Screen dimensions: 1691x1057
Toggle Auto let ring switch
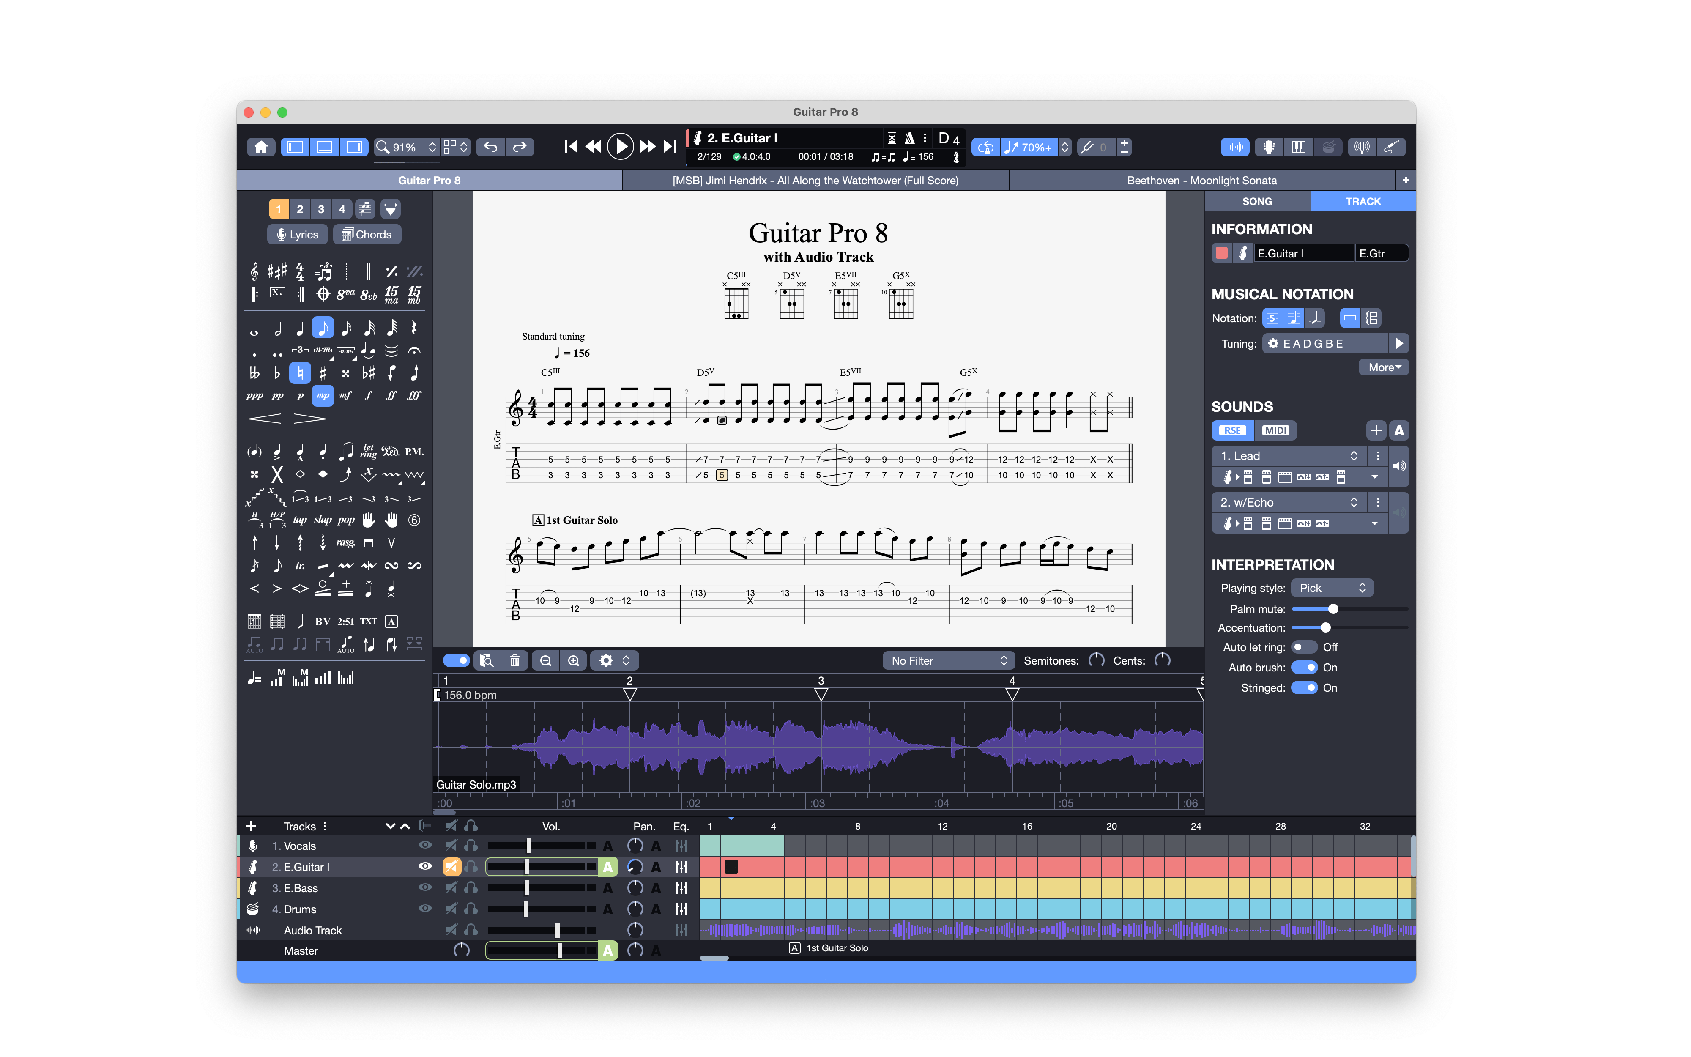1303,647
